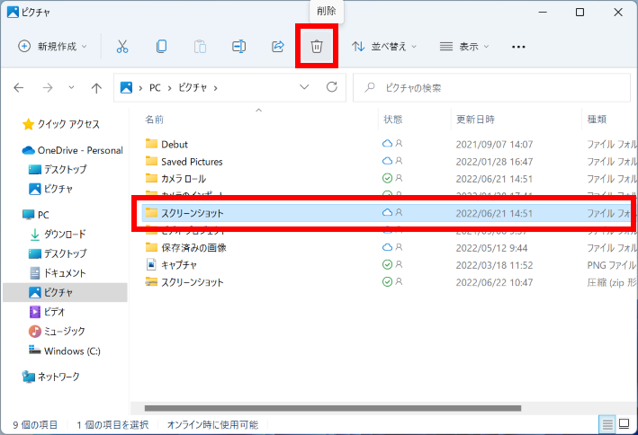Select デスクトップ under OneDrive
This screenshot has width=638, height=435.
point(58,169)
